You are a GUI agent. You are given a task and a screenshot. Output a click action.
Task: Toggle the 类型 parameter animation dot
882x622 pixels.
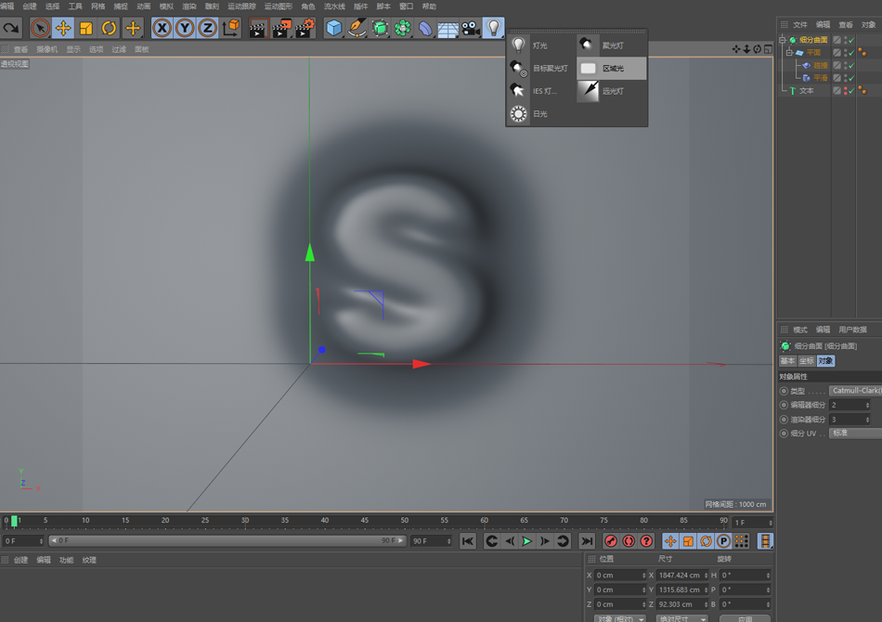[x=784, y=390]
